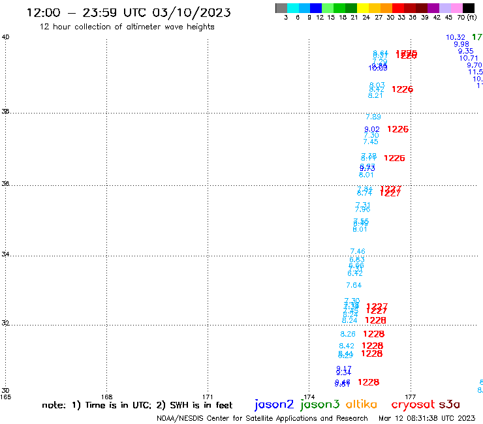This screenshot has height=424, width=483.
Task: Click the latitude axis label 40
Action: click(x=5, y=37)
